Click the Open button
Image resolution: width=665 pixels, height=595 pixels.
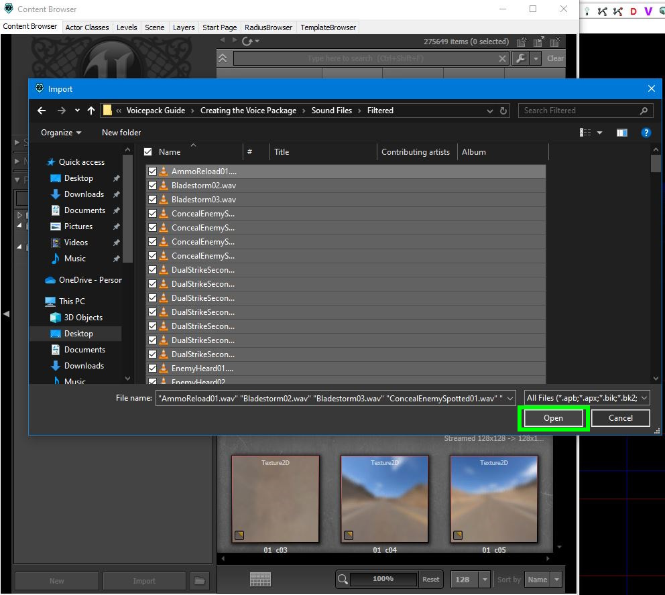click(553, 418)
